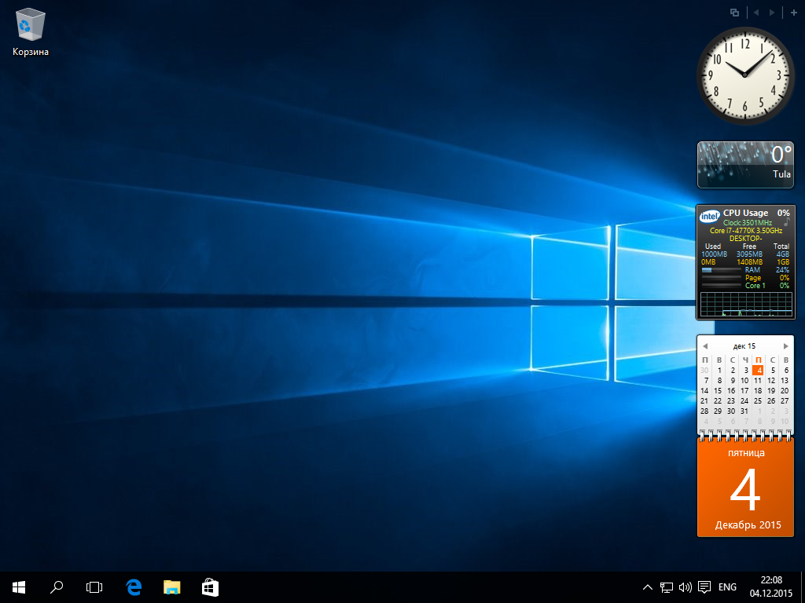Go to next month in calendar gadget
Image resolution: width=805 pixels, height=603 pixels.
[x=785, y=346]
